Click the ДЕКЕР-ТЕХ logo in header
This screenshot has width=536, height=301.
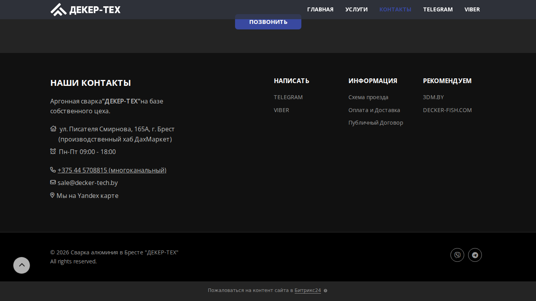(86, 9)
